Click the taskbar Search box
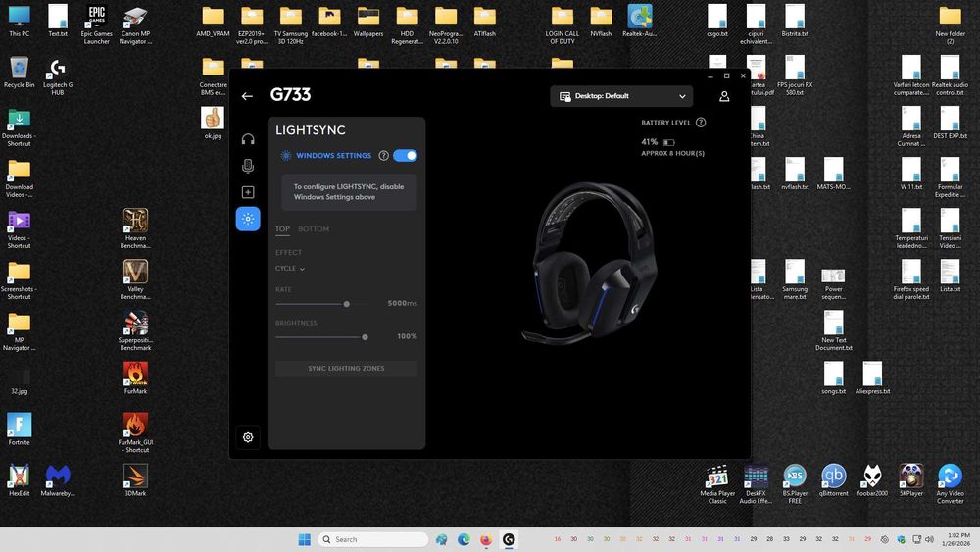980x552 pixels. coord(373,539)
